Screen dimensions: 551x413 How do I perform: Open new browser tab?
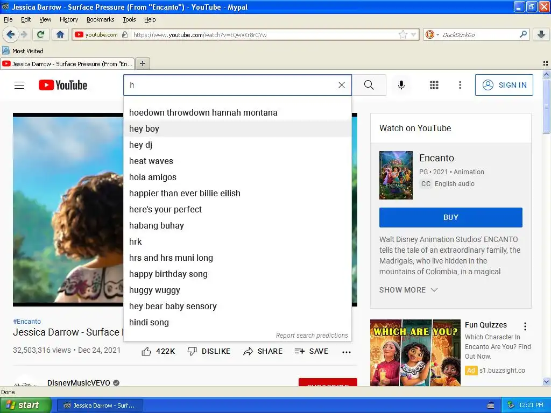pyautogui.click(x=142, y=63)
